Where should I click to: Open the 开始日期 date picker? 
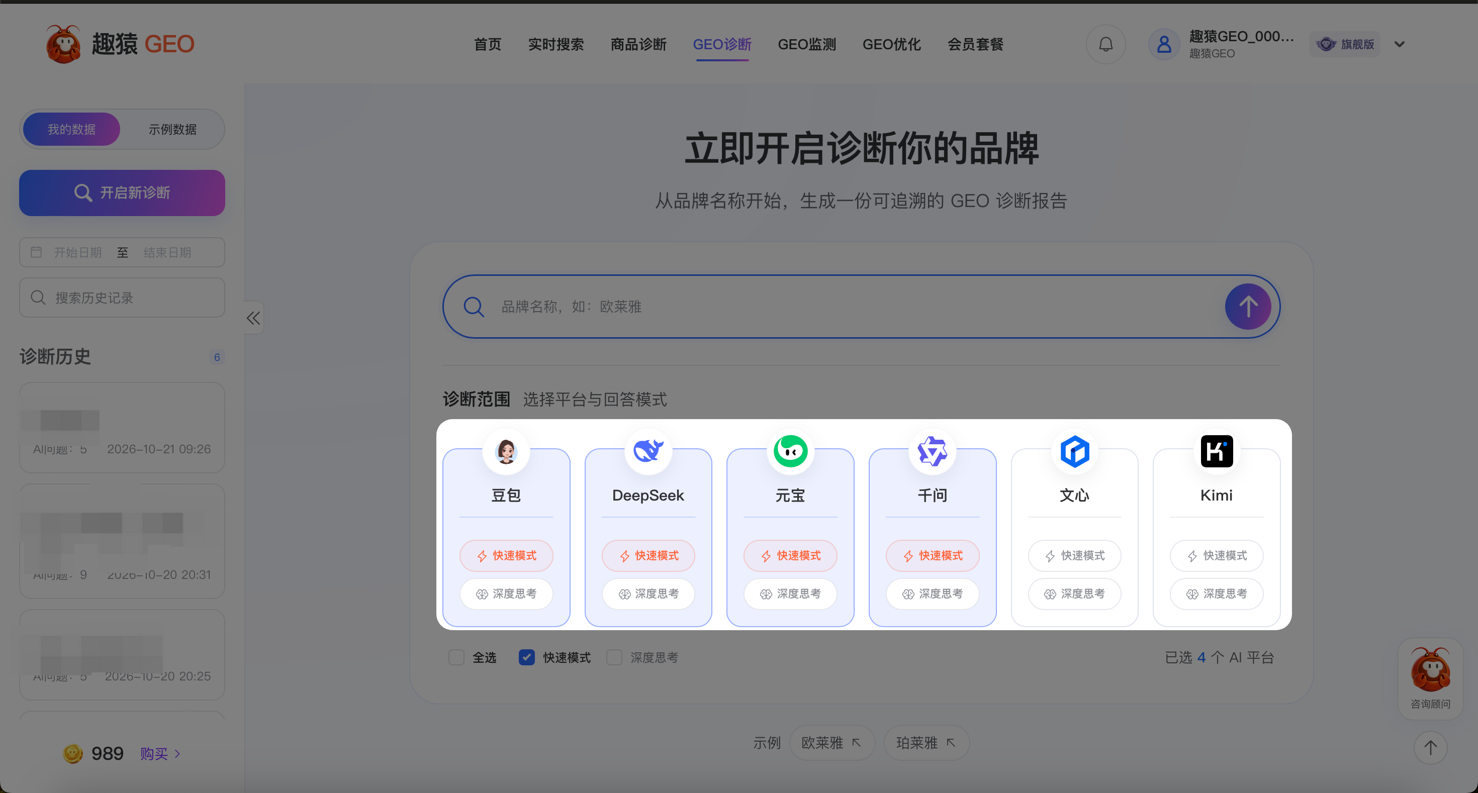pos(77,252)
